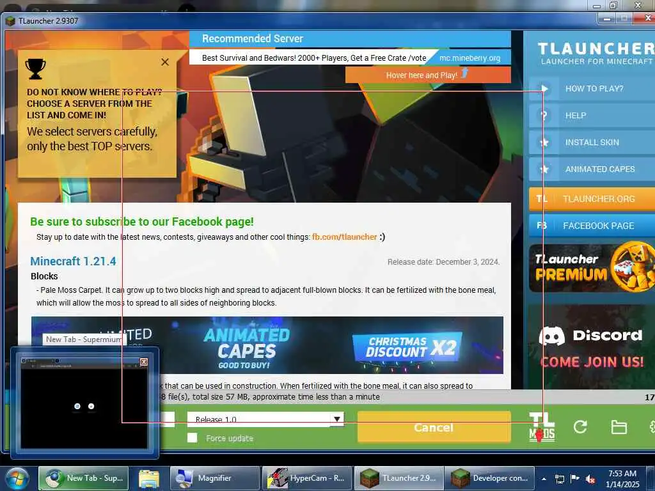The width and height of the screenshot is (655, 491).
Task: Click the question mark icon beside HELP
Action: [544, 115]
